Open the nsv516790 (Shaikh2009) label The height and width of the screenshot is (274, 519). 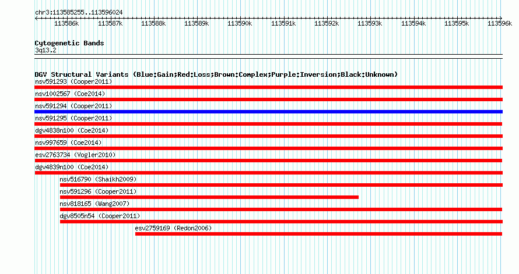click(x=98, y=179)
